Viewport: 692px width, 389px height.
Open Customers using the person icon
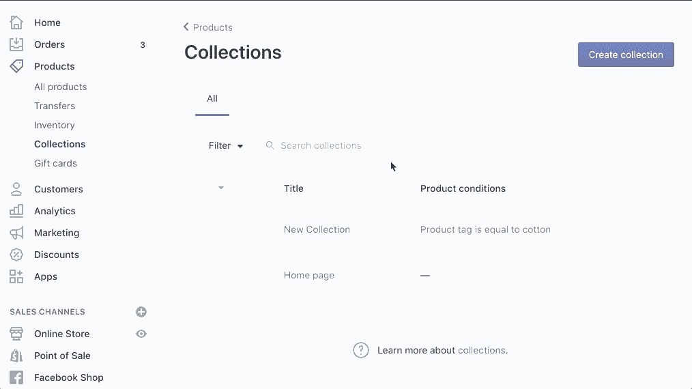coord(16,189)
